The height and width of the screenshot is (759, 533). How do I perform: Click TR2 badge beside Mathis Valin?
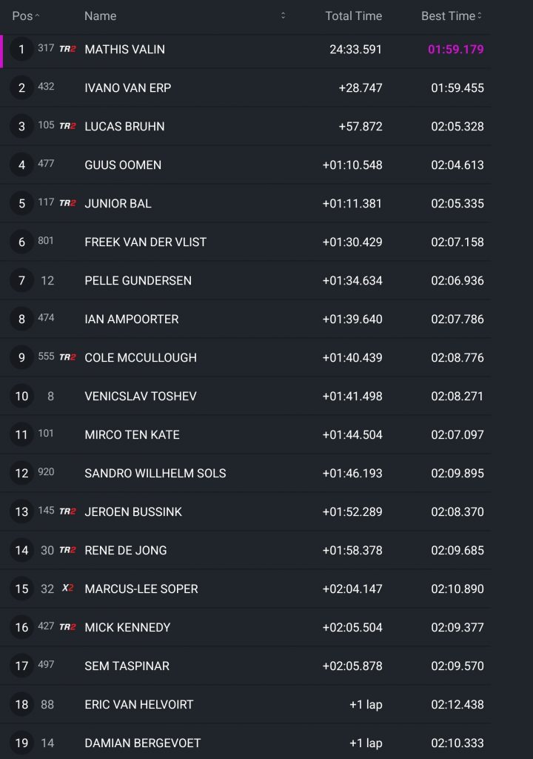pyautogui.click(x=67, y=49)
